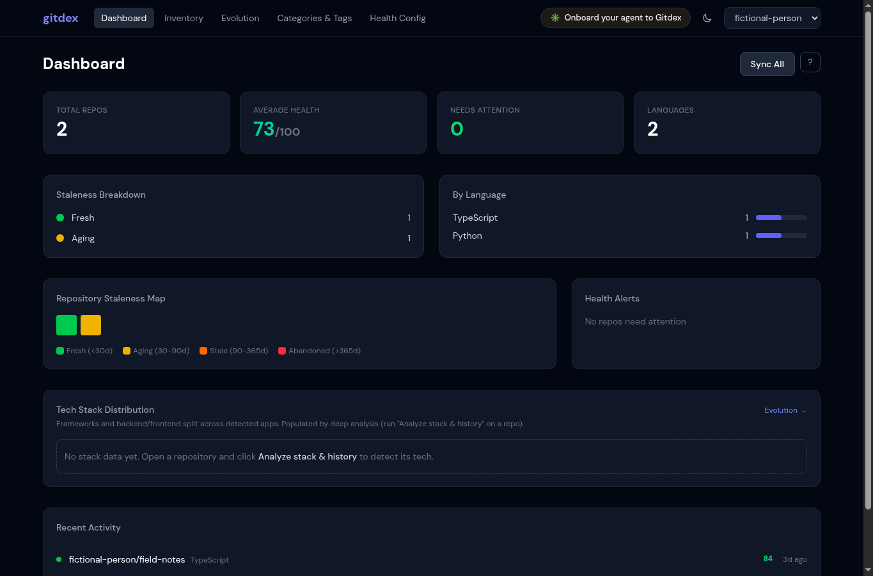Image resolution: width=873 pixels, height=576 pixels.
Task: Click the Average Health 73/100 card
Action: coord(333,123)
